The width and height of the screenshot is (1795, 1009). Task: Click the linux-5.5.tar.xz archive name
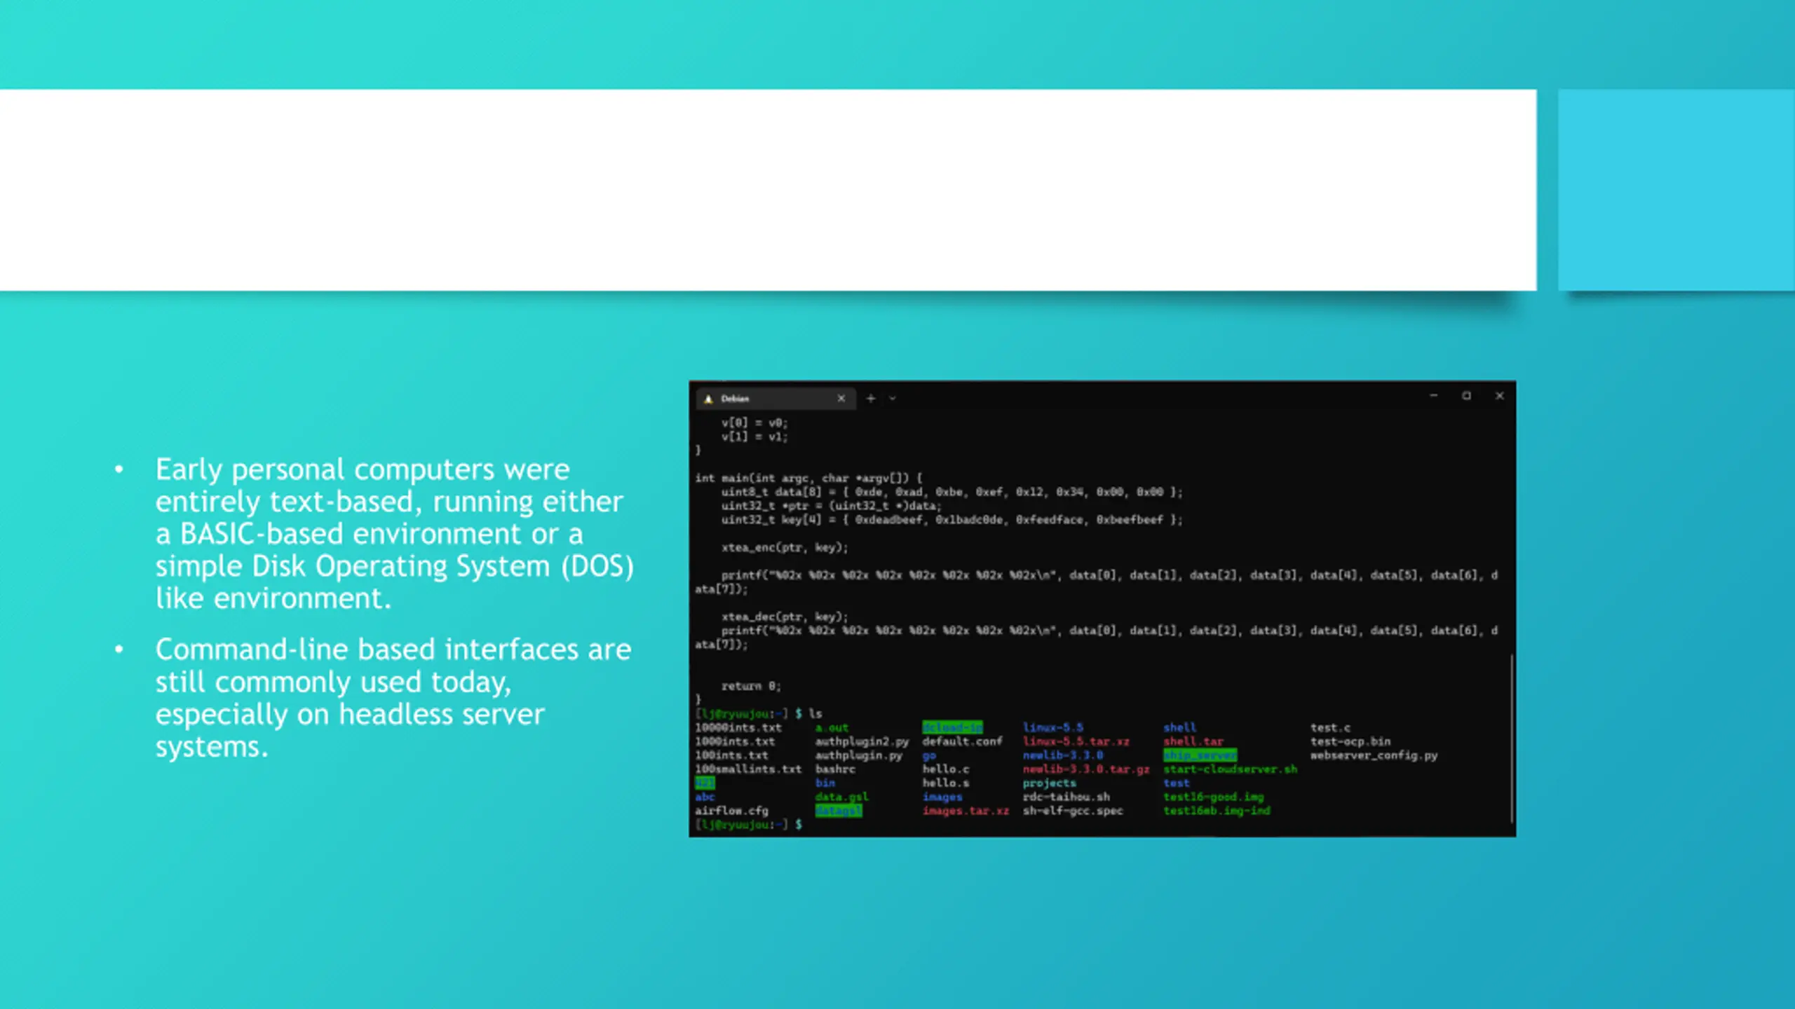tap(1076, 741)
